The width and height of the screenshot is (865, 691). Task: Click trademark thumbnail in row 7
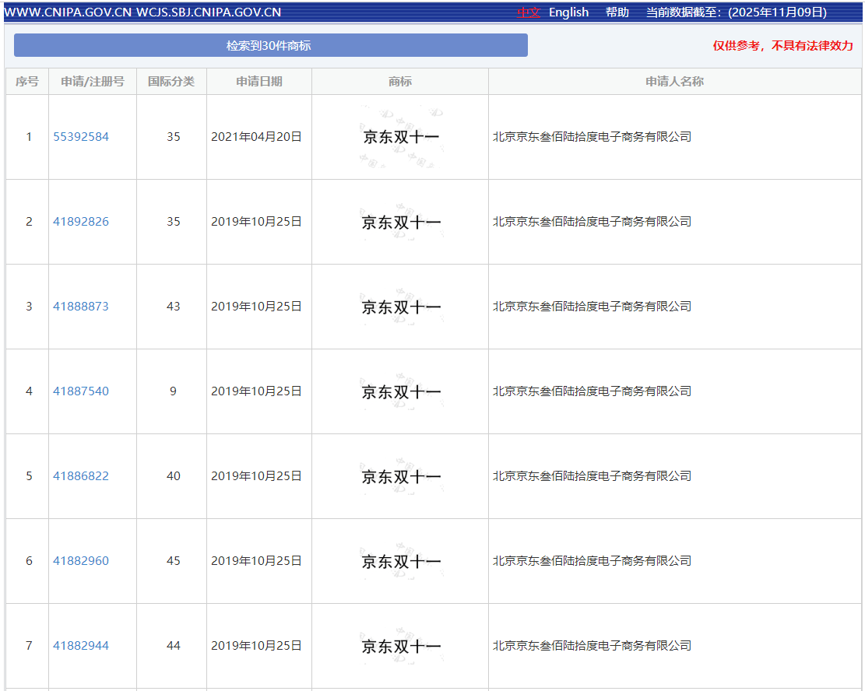(x=401, y=646)
